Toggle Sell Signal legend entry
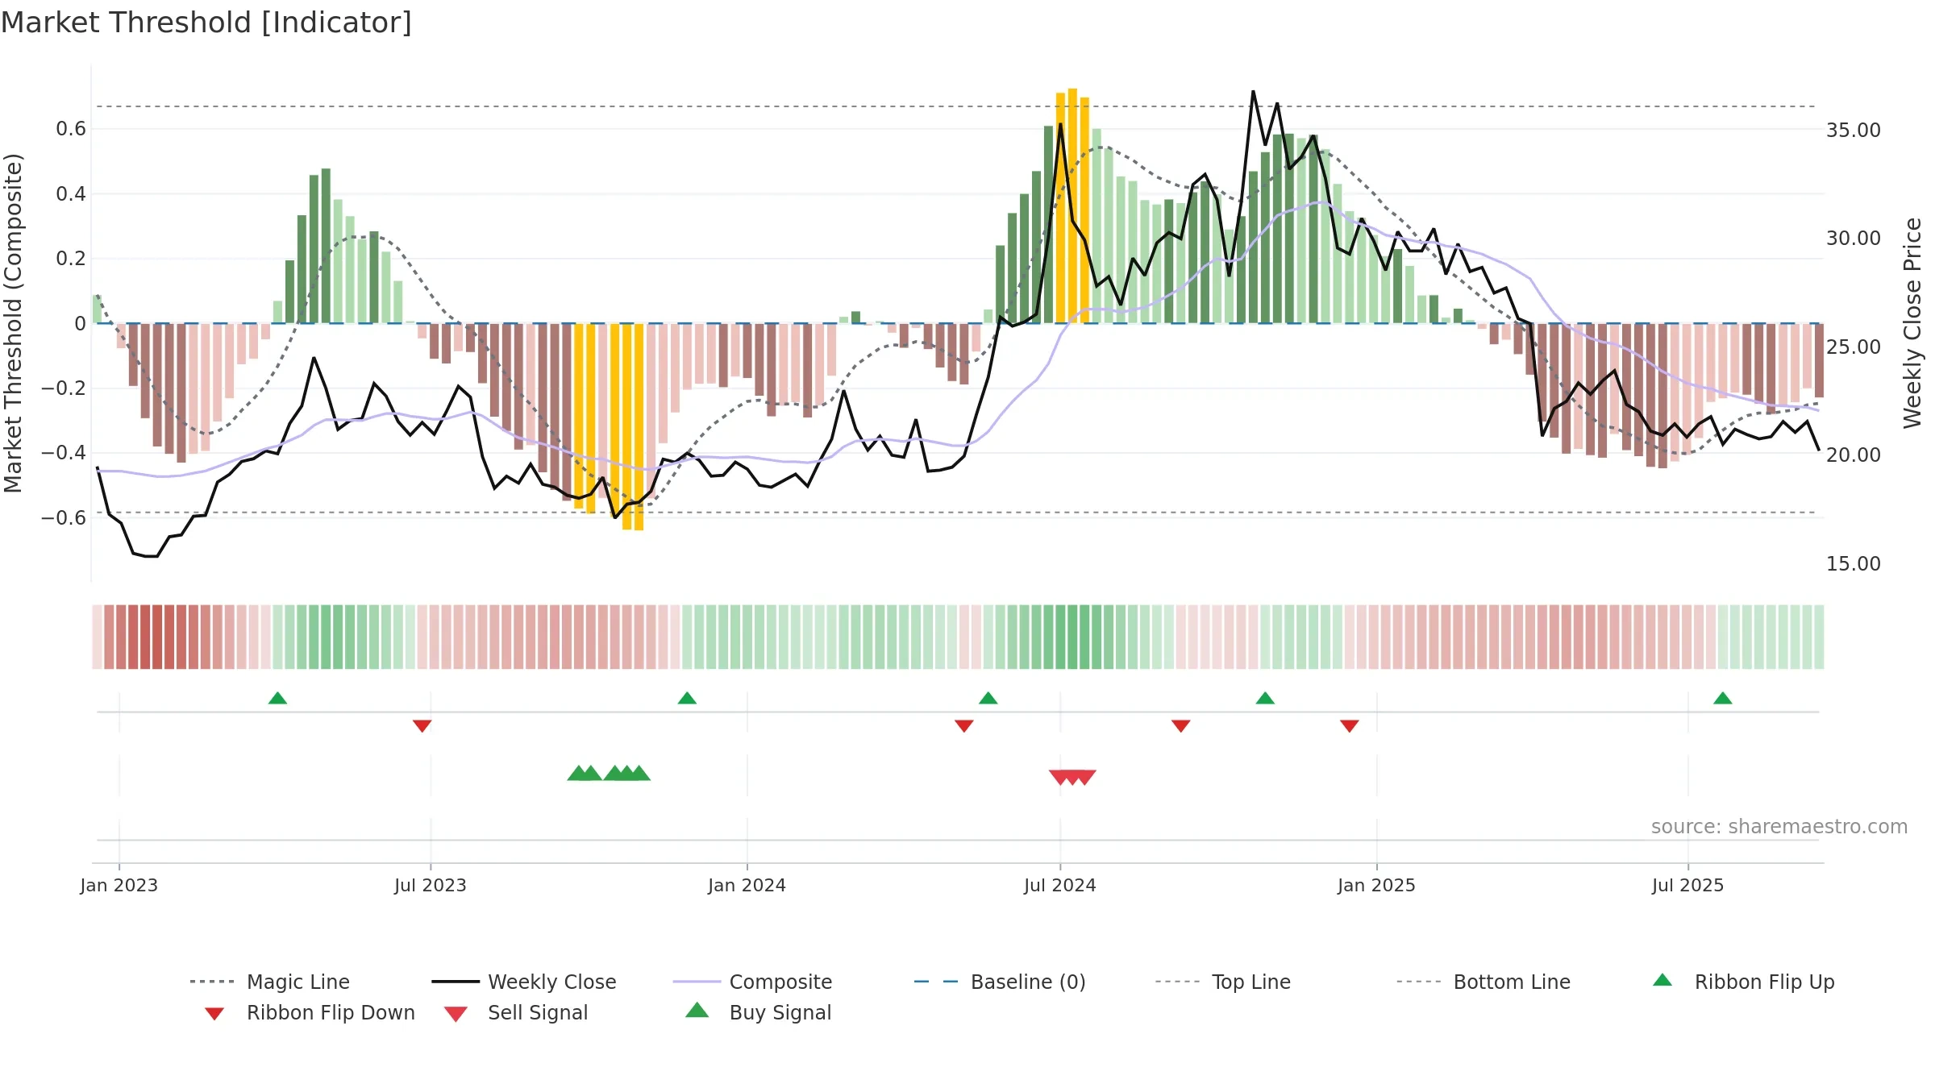 click(x=516, y=1012)
